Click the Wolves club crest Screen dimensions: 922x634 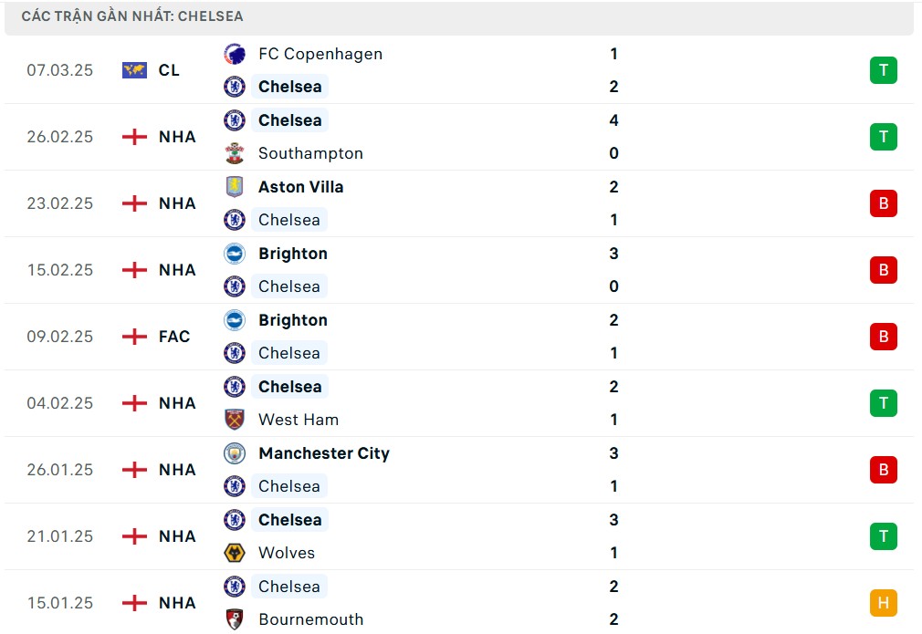[x=235, y=553]
